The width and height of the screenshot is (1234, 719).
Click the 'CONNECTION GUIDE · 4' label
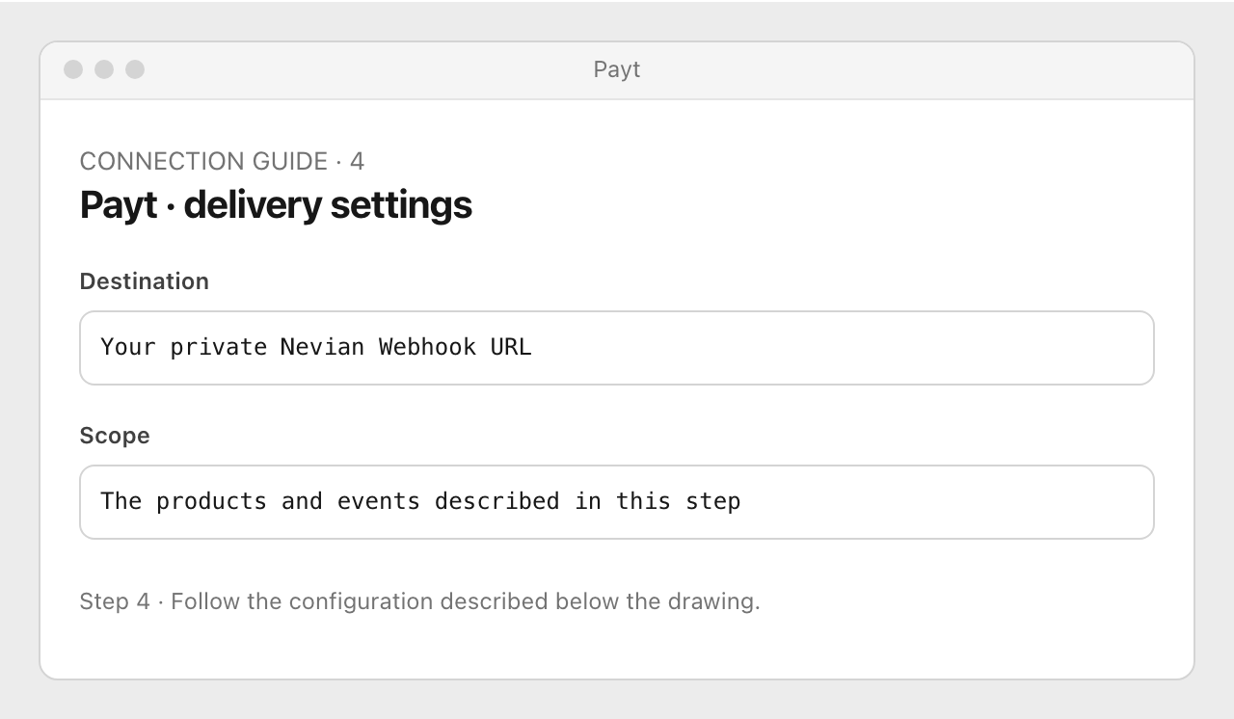pos(222,161)
